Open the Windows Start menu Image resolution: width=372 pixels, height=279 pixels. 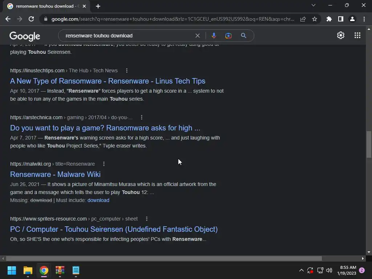(x=12, y=270)
